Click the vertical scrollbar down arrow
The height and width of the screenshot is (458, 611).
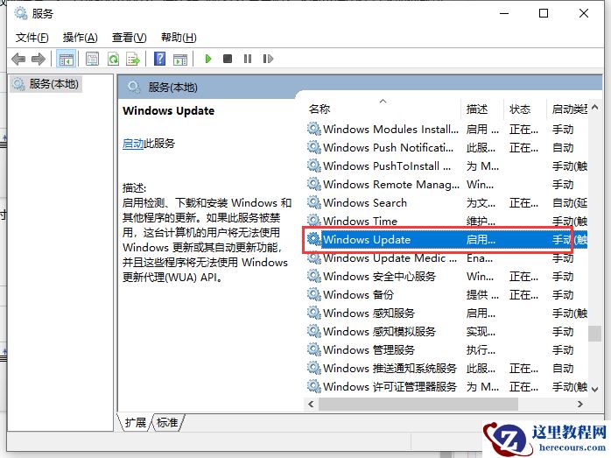pos(594,389)
